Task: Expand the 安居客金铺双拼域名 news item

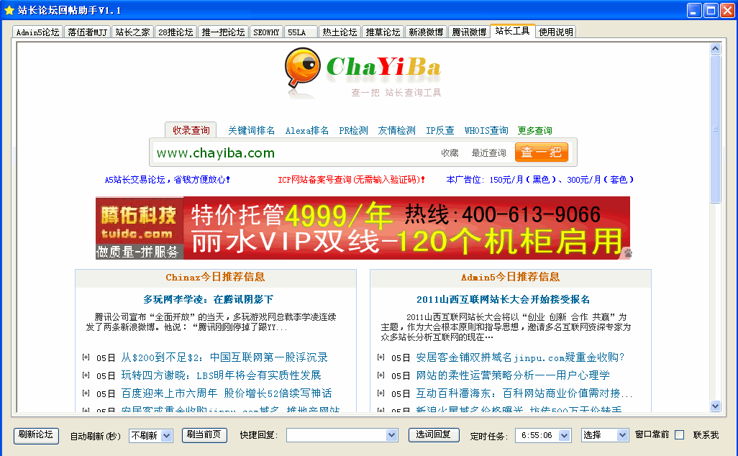Action: [x=381, y=357]
